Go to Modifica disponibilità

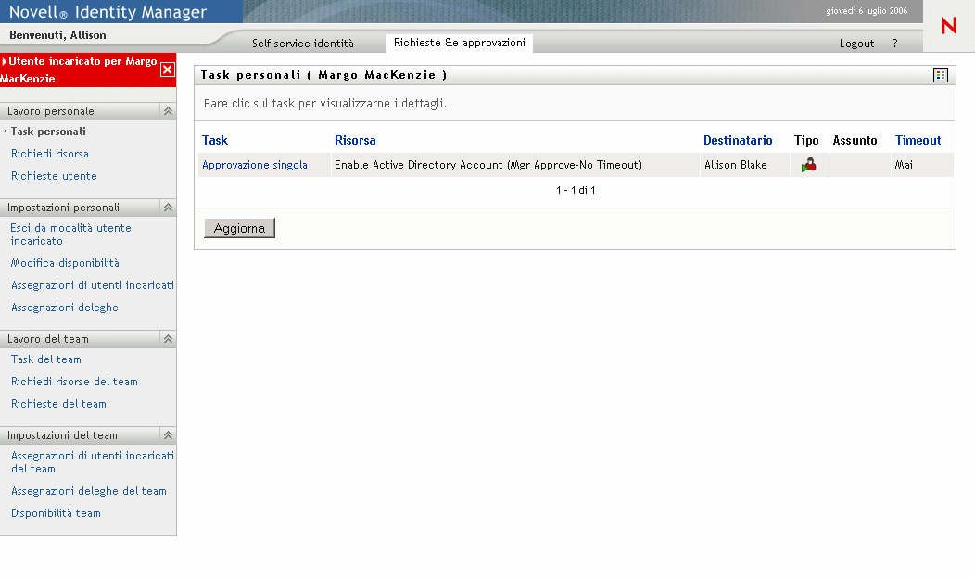click(x=65, y=263)
